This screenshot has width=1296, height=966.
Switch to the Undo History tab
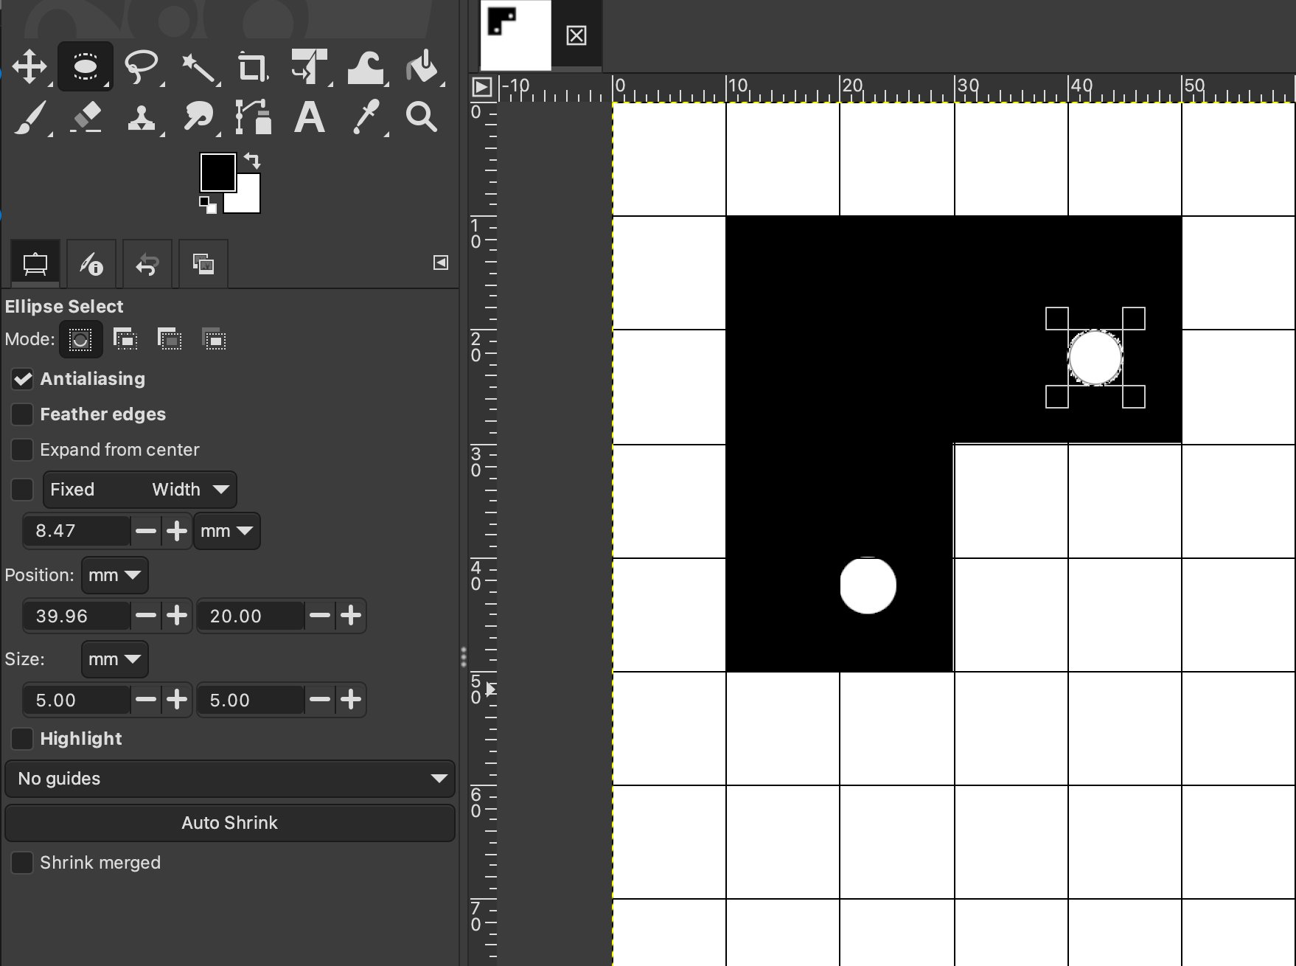147,263
